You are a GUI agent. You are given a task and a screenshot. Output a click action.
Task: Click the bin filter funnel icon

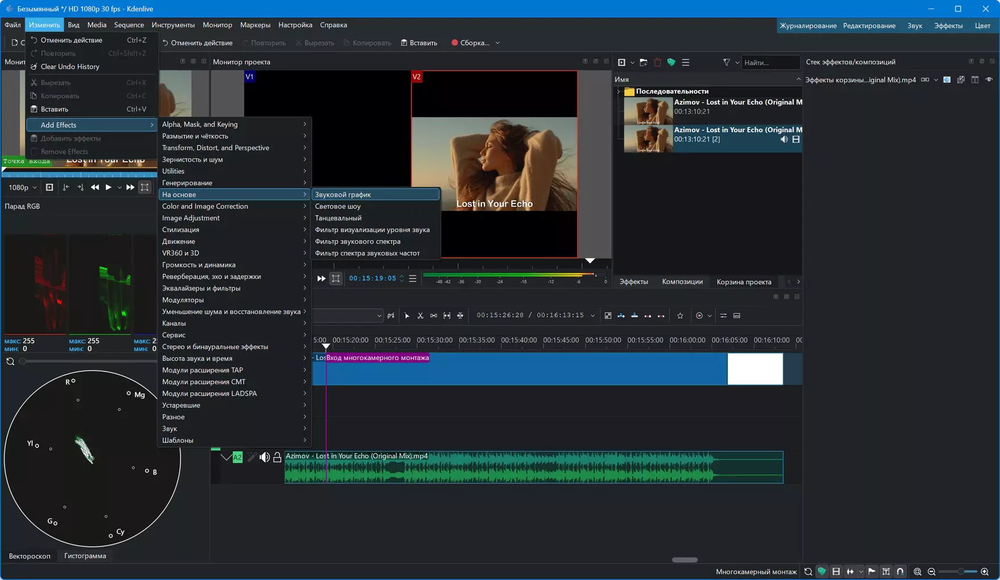click(x=726, y=63)
